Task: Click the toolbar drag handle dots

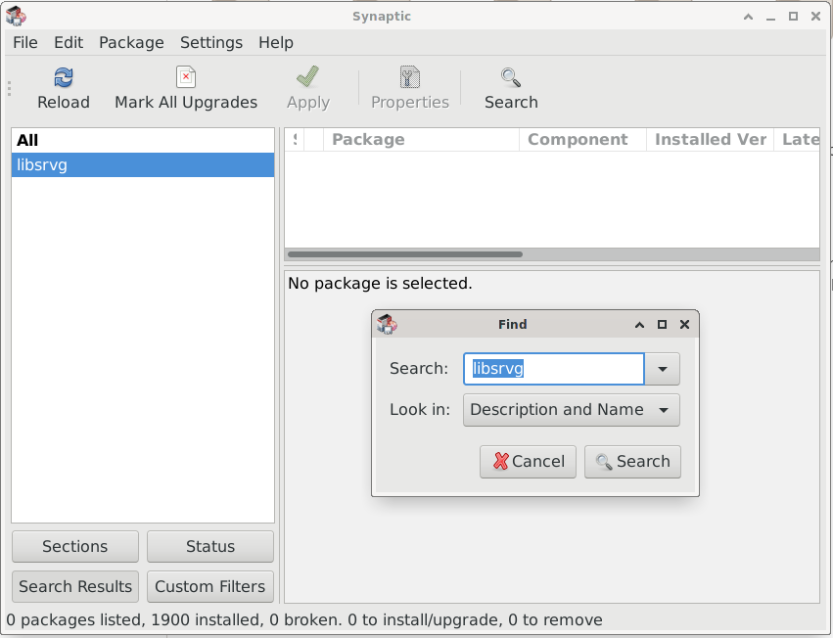Action: (x=9, y=89)
